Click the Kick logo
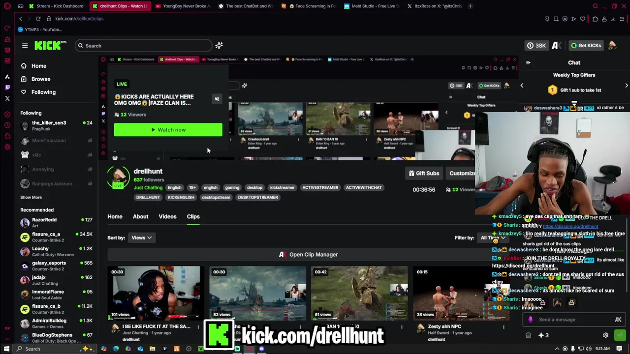 [x=50, y=45]
